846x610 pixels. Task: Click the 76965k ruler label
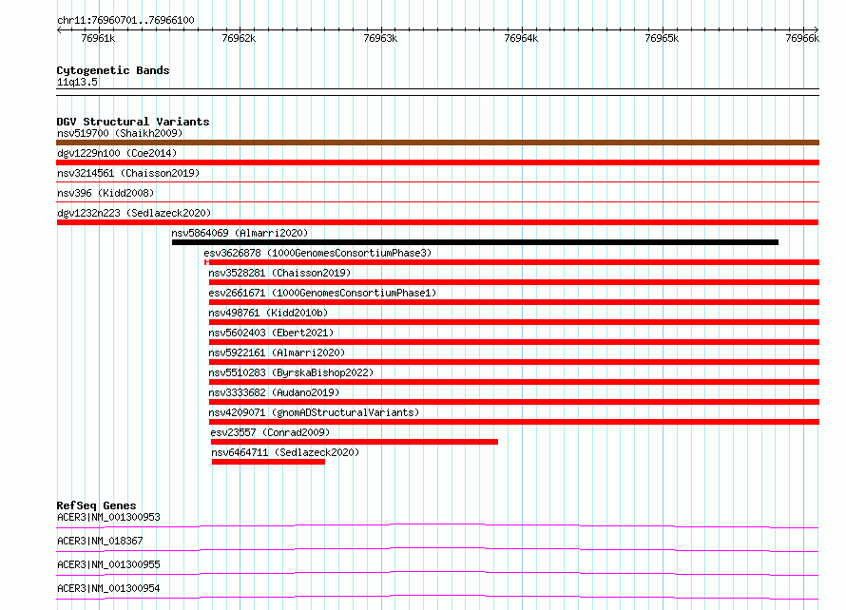(662, 38)
